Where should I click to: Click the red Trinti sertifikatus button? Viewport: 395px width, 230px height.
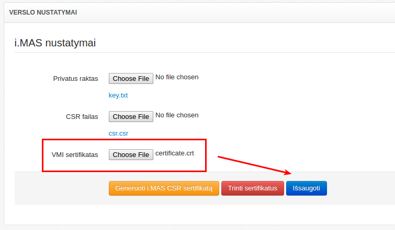tap(253, 188)
